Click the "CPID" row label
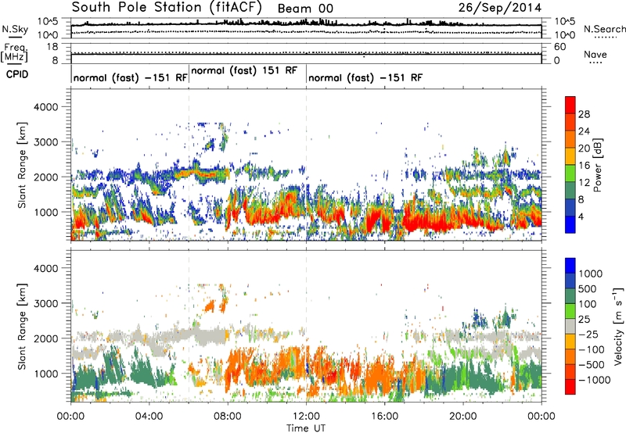 [17, 74]
